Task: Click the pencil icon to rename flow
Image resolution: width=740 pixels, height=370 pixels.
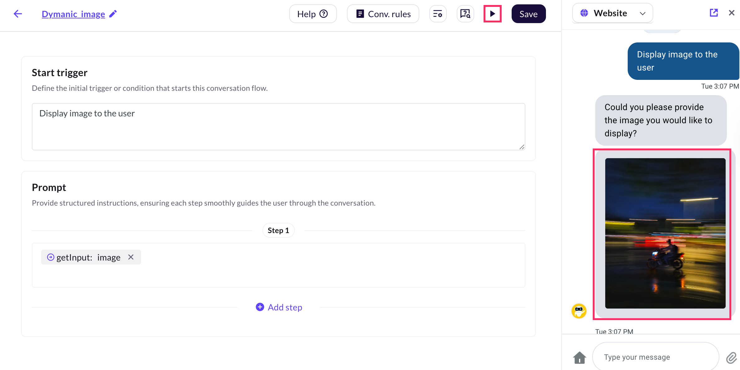Action: [113, 14]
